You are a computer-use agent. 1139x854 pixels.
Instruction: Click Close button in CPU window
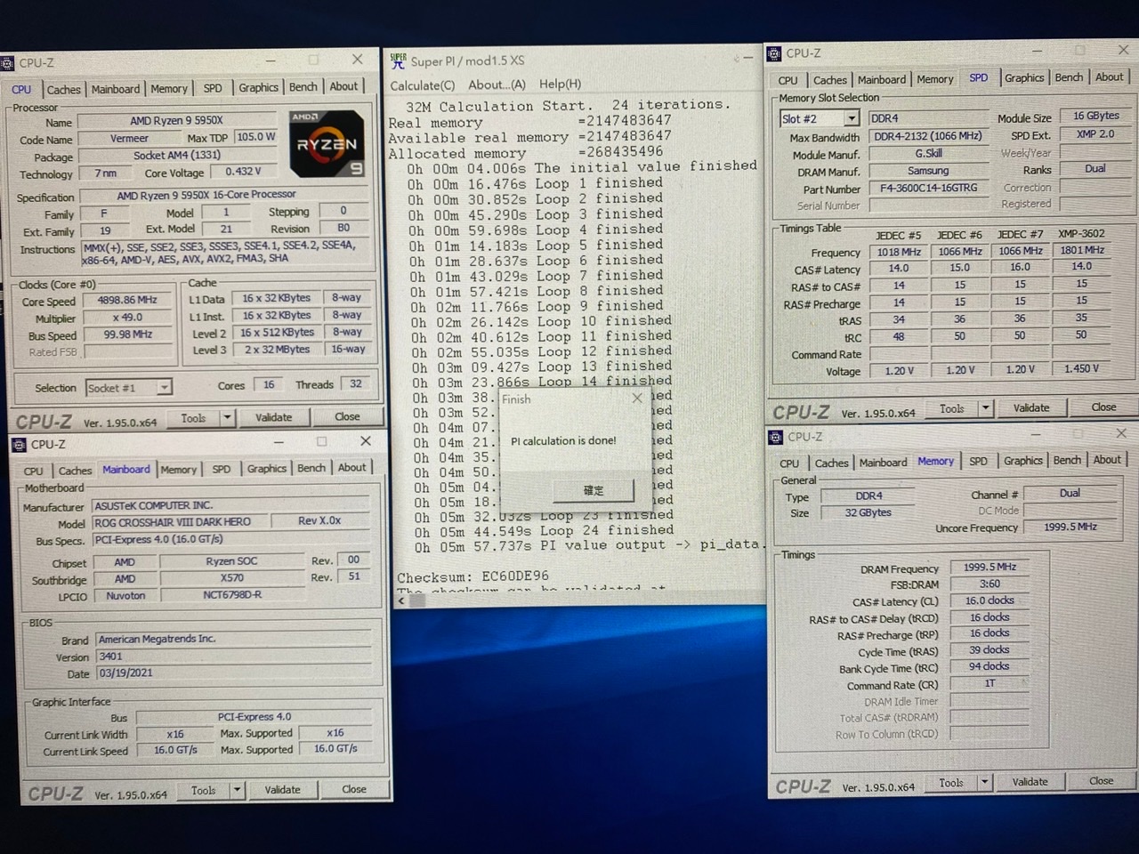click(x=348, y=416)
